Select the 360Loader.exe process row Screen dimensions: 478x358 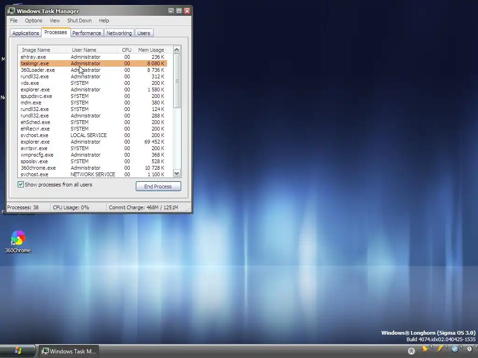tap(93, 70)
